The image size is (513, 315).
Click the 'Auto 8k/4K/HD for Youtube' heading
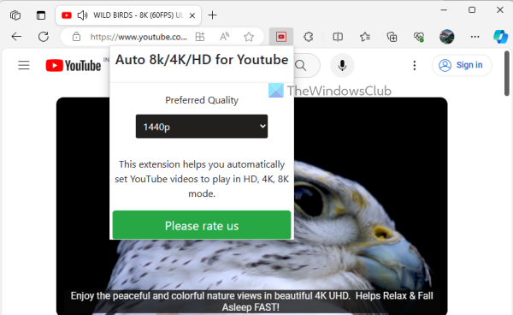click(202, 60)
